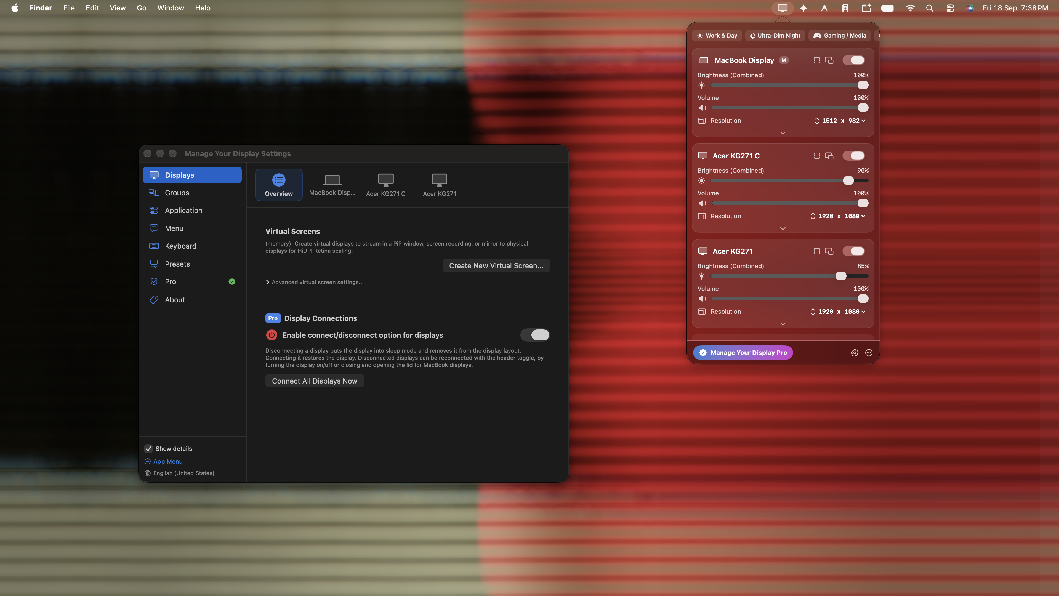Open Control Center from menu bar
This screenshot has height=596, width=1059.
point(950,8)
